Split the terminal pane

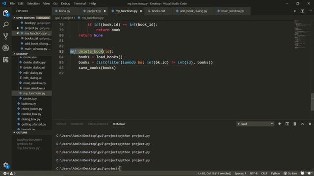click(x=287, y=124)
